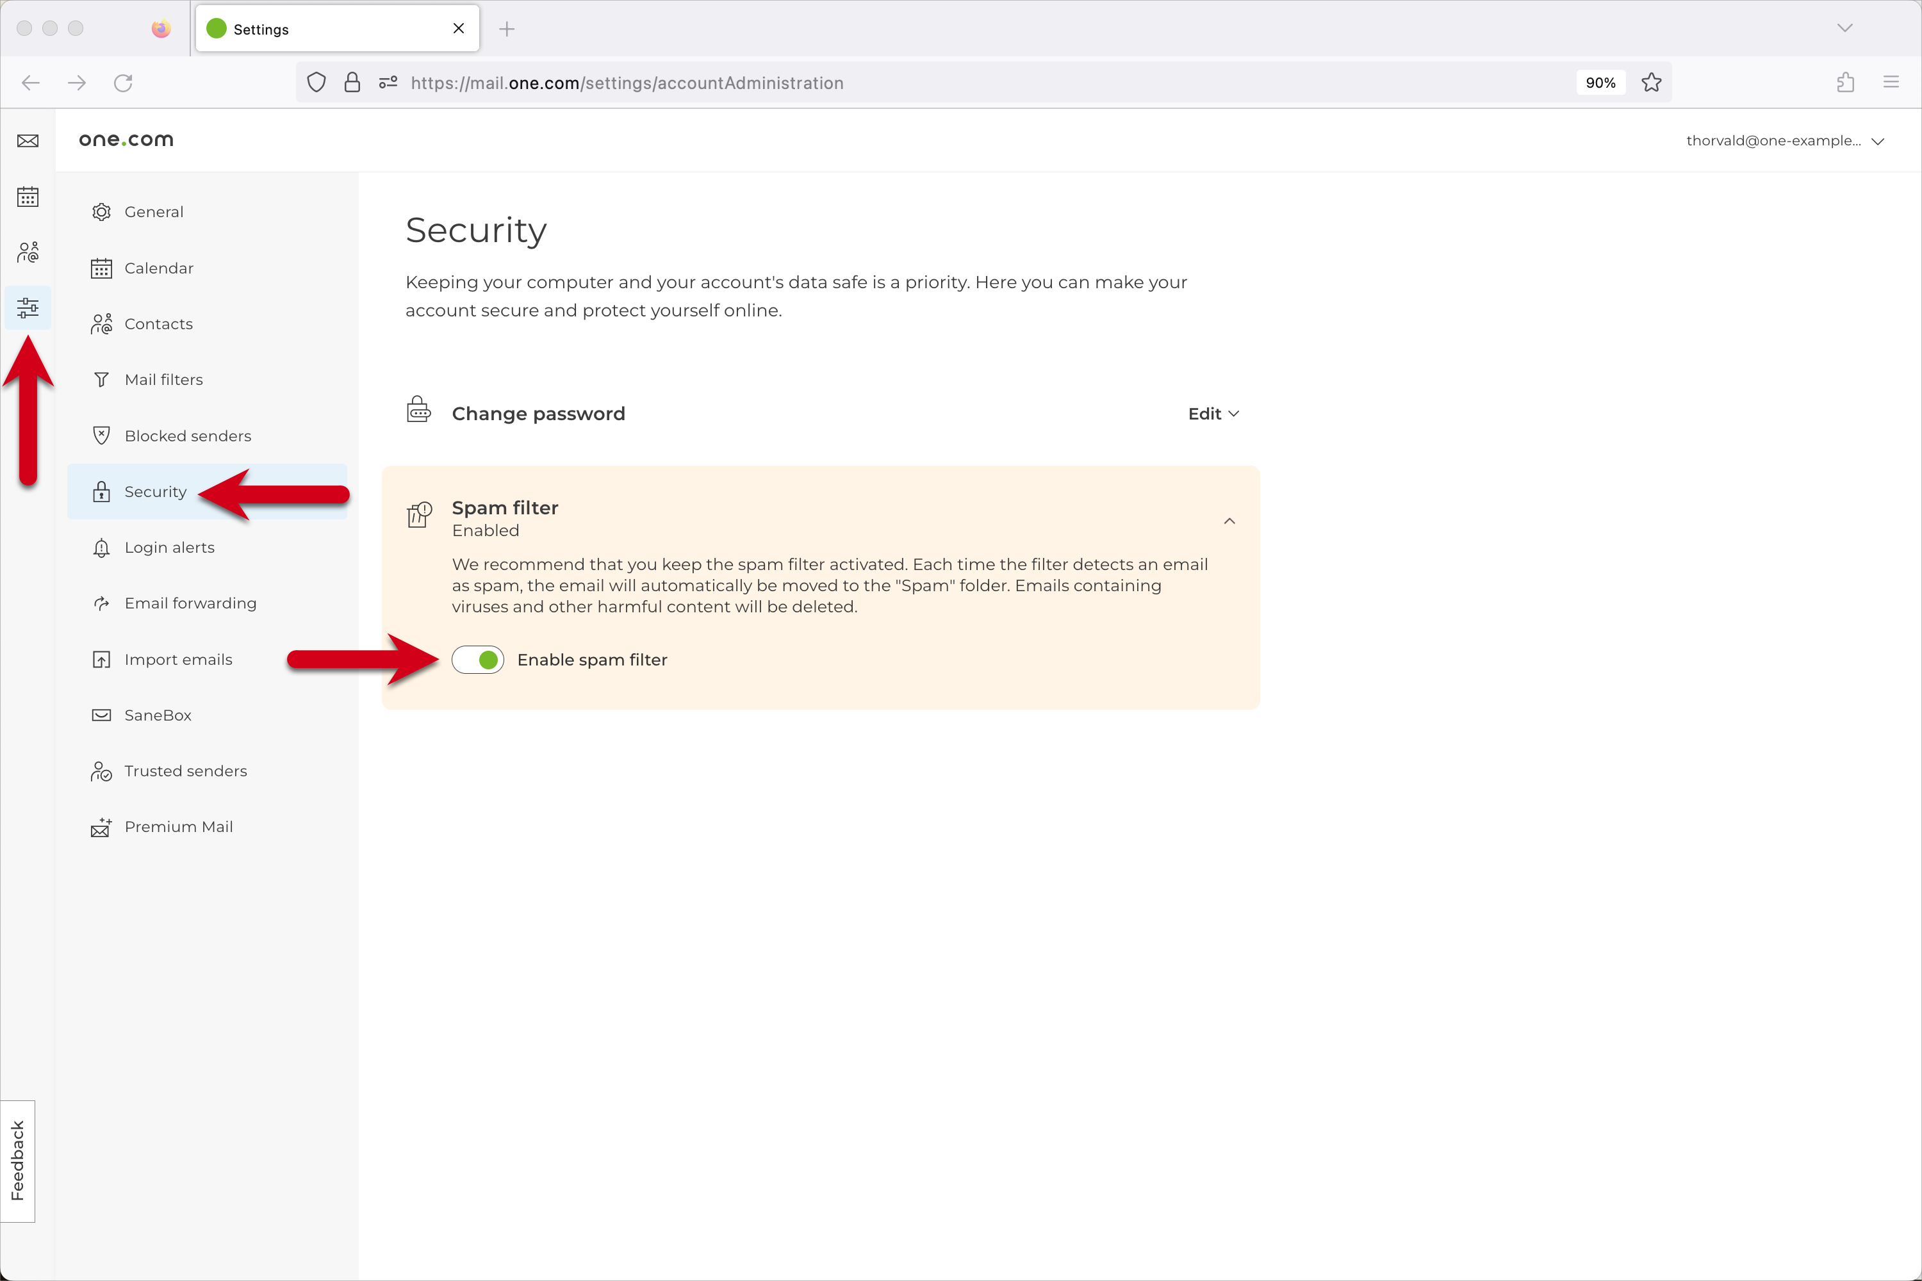Bookmark this page with the star icon

tap(1651, 83)
